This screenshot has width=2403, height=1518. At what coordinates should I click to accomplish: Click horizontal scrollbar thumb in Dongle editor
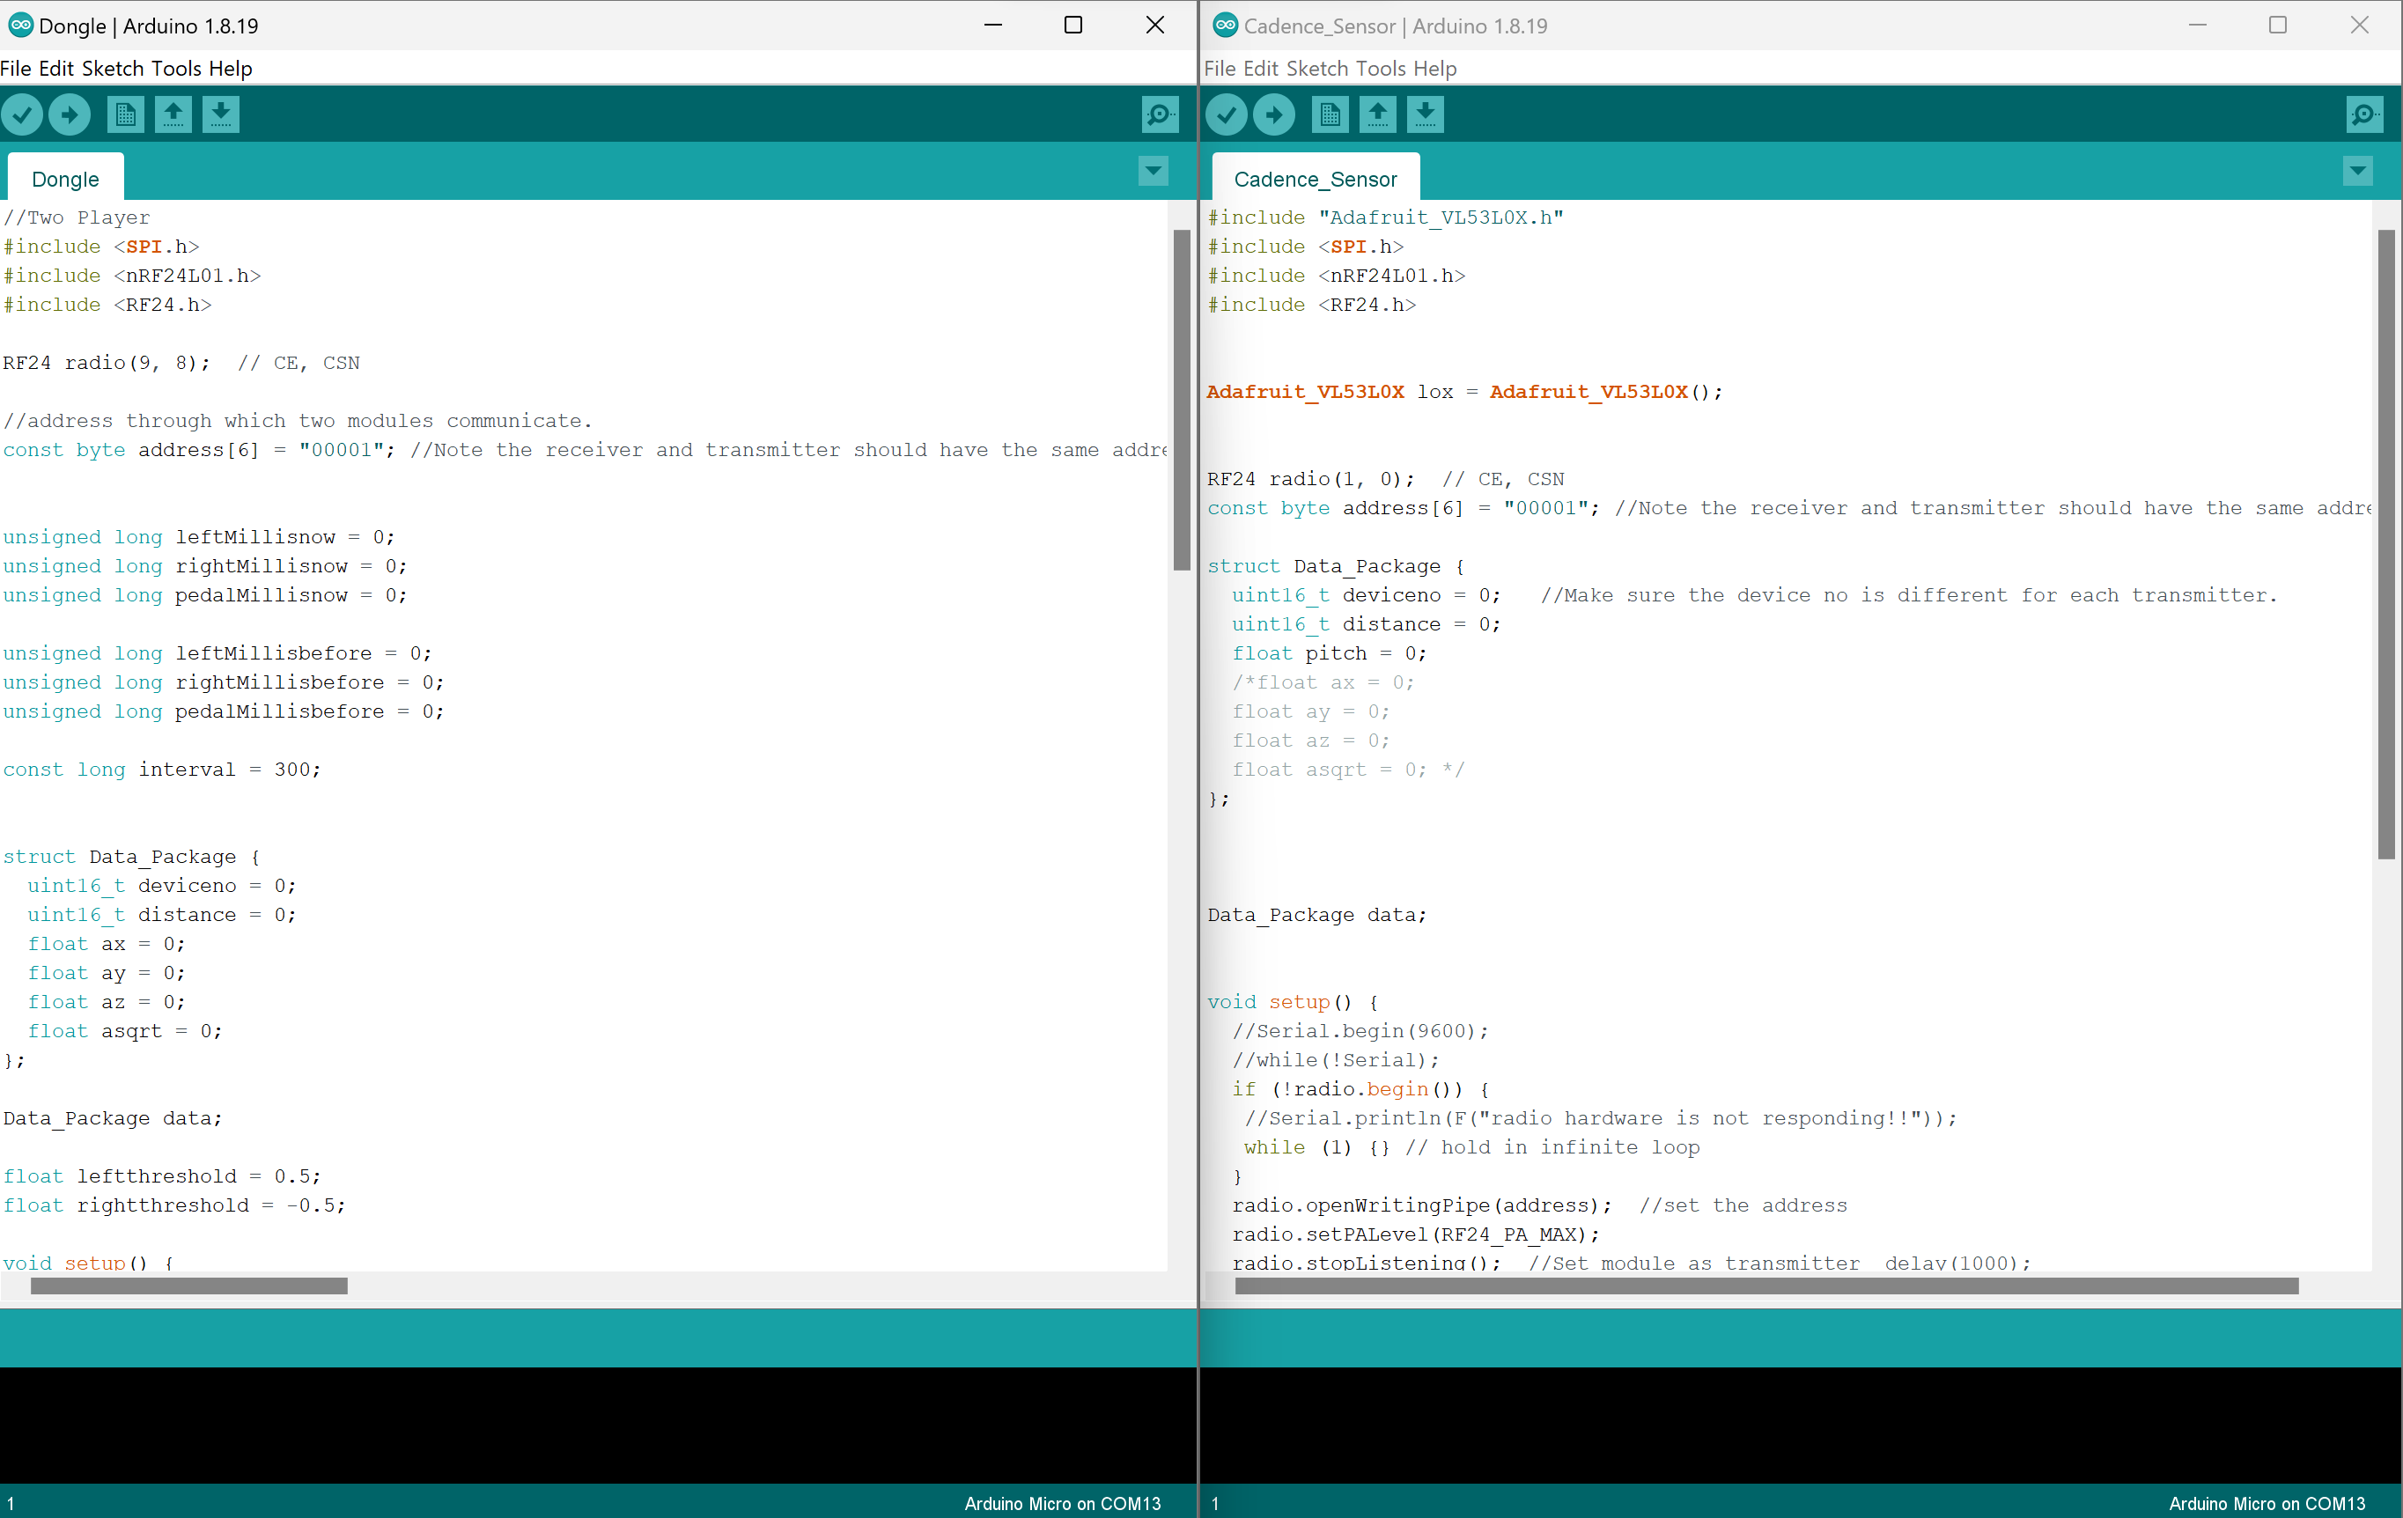pos(189,1286)
